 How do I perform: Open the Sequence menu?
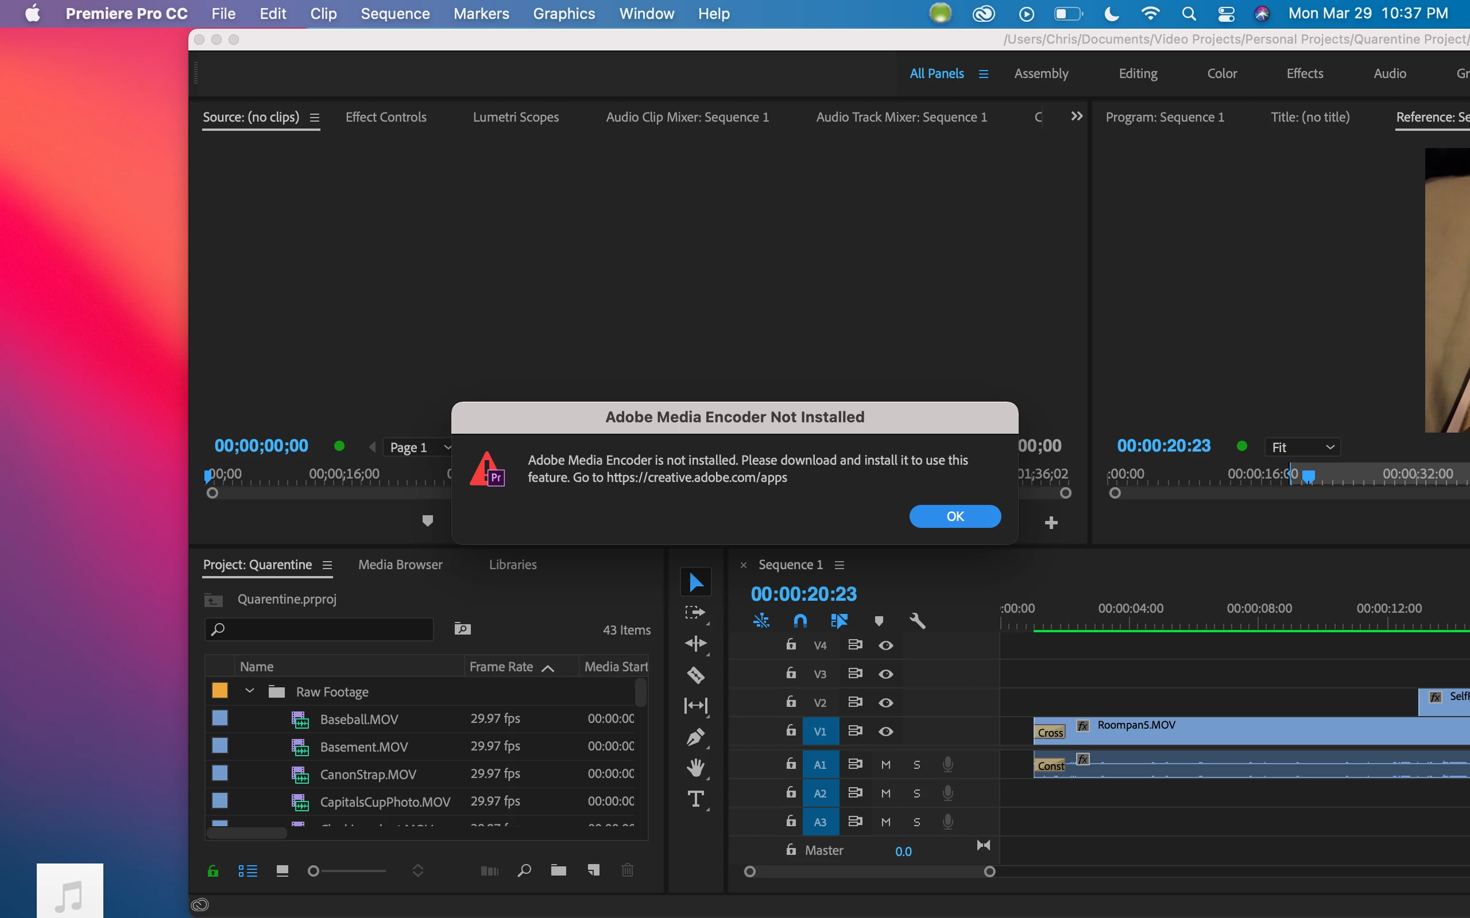(x=395, y=13)
